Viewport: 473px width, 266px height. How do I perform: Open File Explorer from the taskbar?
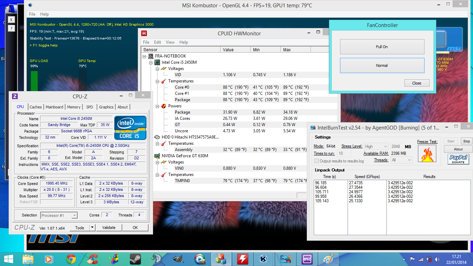click(28, 259)
